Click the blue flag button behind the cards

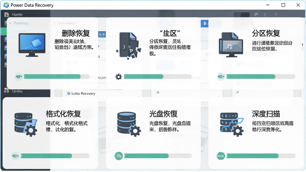click(x=205, y=24)
